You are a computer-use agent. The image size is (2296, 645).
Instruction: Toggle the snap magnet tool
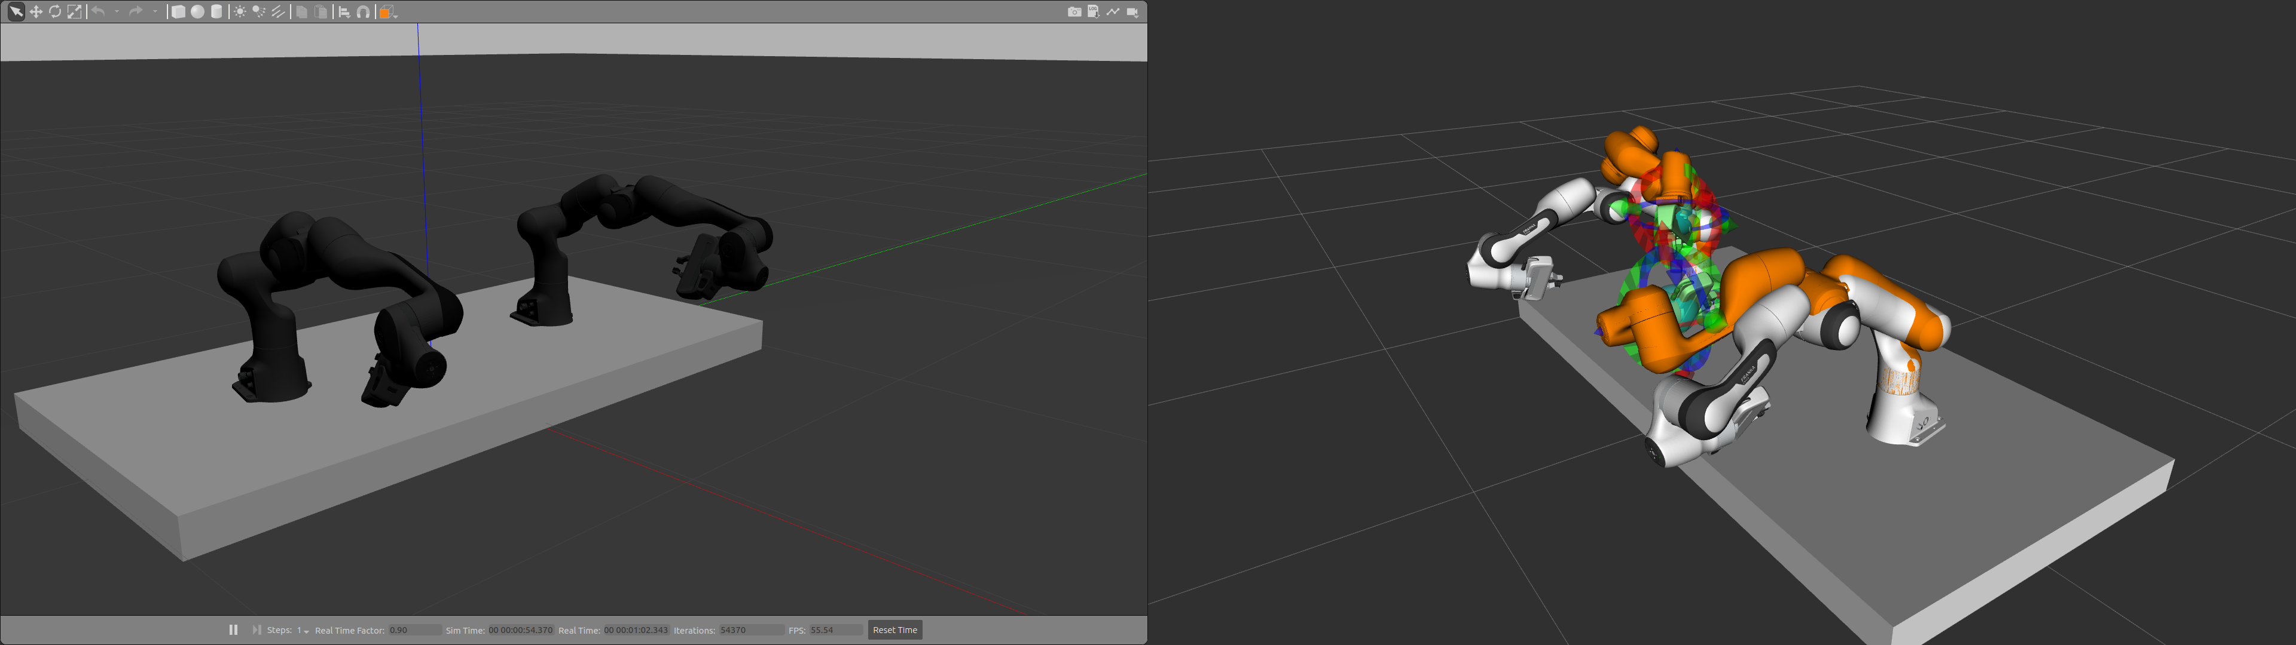364,11
